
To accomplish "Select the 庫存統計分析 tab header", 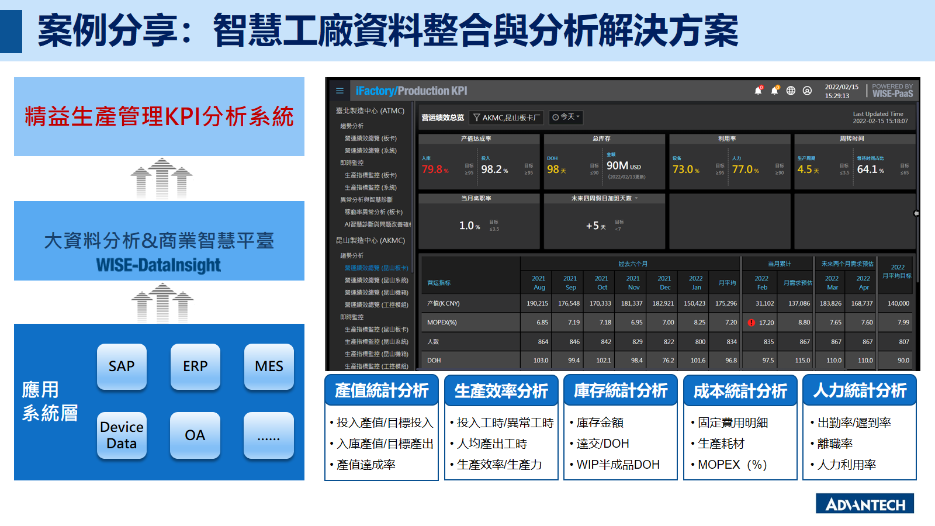I will pos(621,390).
